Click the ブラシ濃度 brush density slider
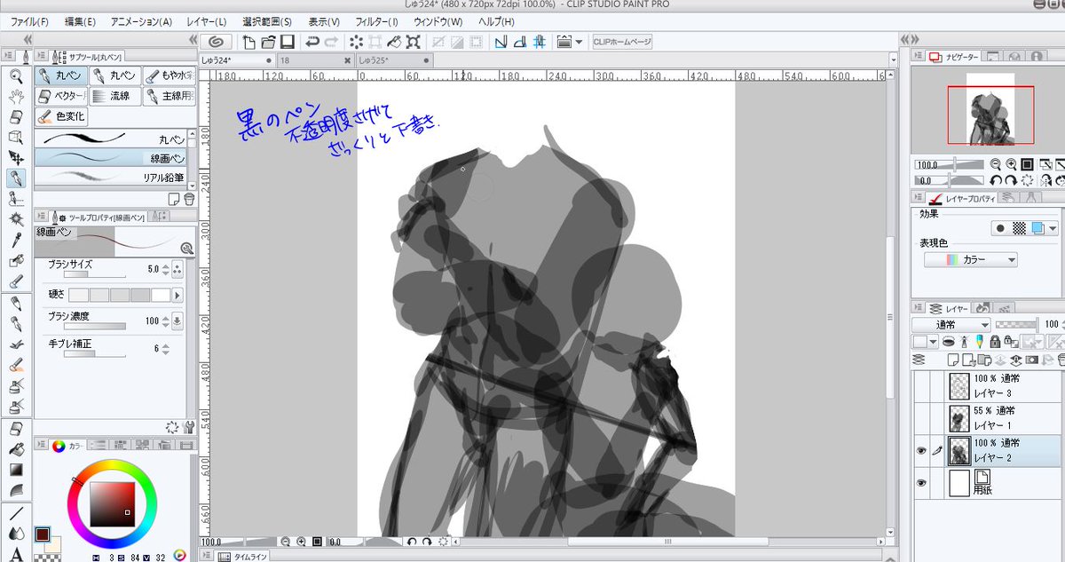1065x562 pixels. coord(93,326)
